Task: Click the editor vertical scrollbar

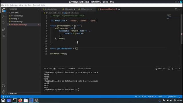Action: [x=182, y=29]
